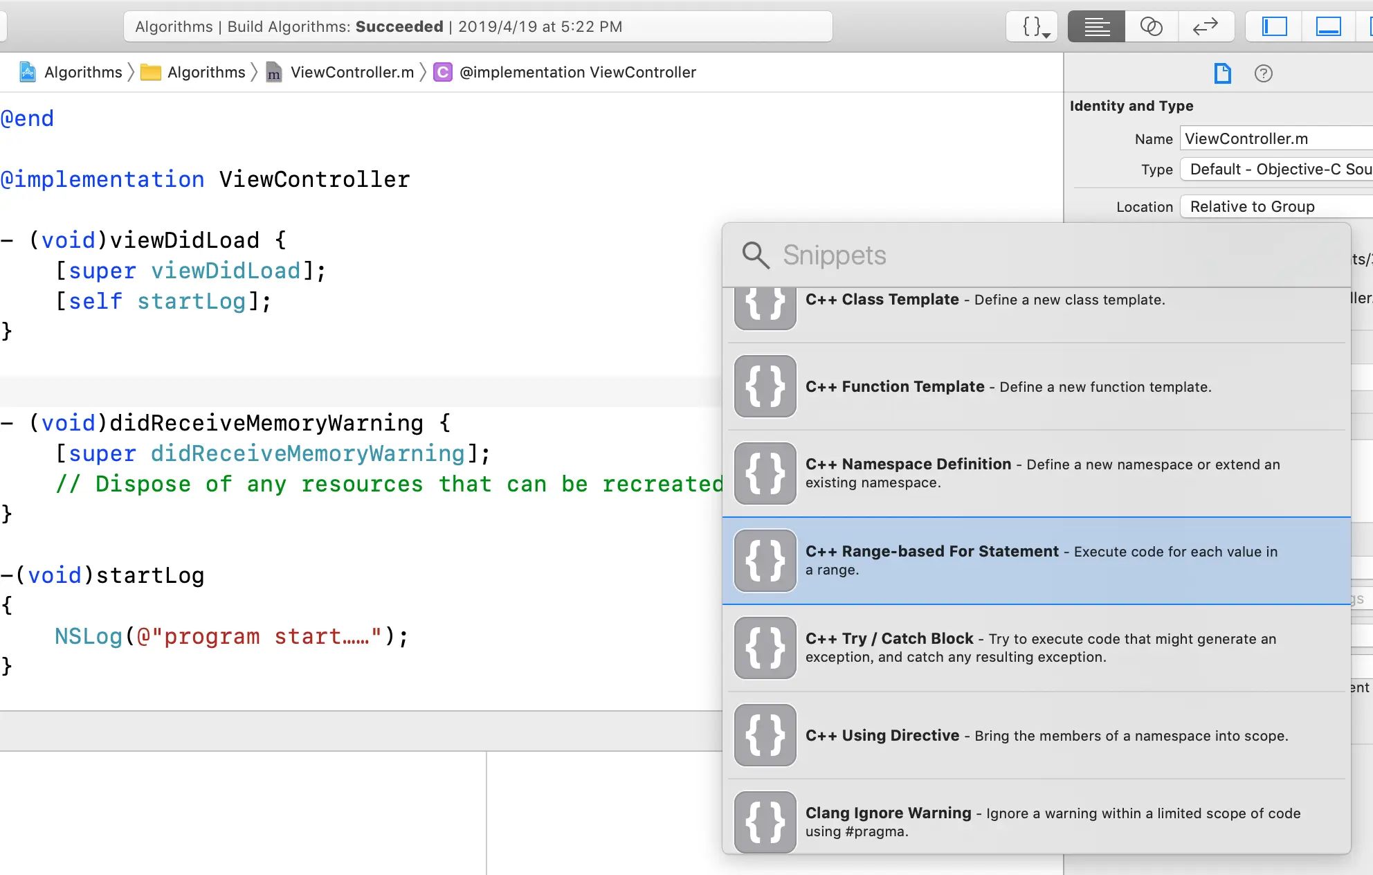Select the Clang Ignore Warning snippet icon

pos(765,822)
